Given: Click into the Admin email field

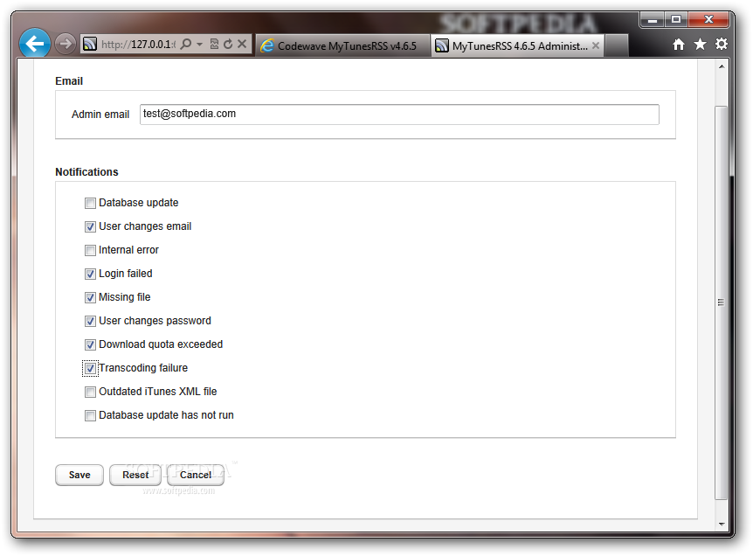Looking at the screenshot, I should [x=399, y=115].
